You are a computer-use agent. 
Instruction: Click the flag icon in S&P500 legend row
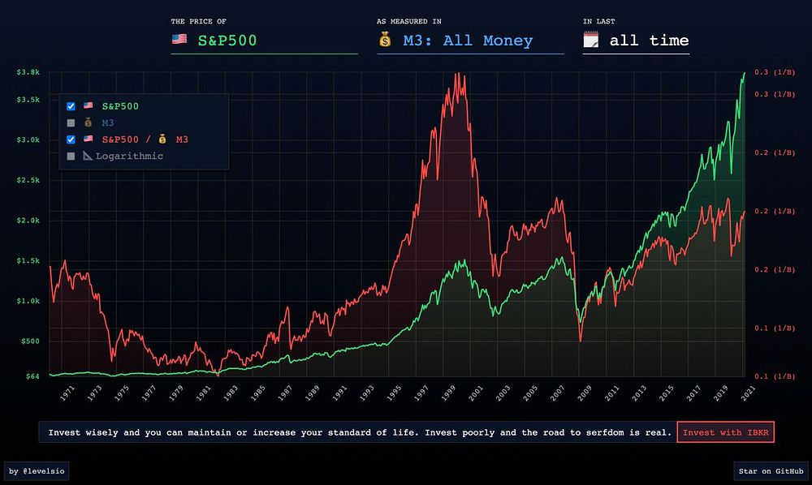coord(88,105)
